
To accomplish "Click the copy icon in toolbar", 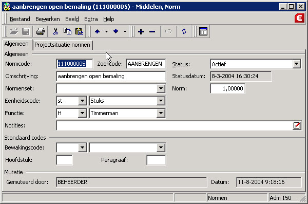I will tap(67, 31).
